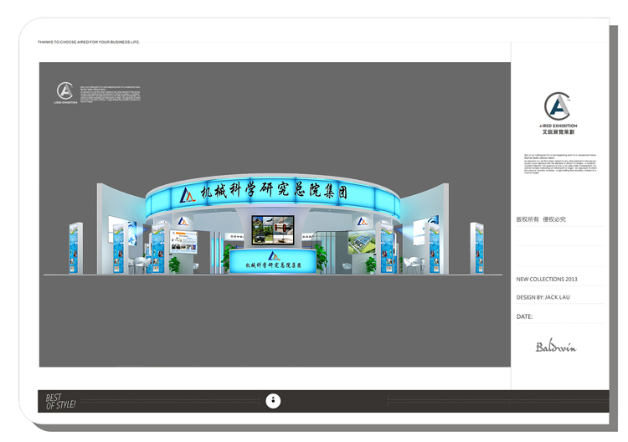Click the white Aired Exhibition logo on gray canvas
This screenshot has height=442, width=628.
coord(65,92)
